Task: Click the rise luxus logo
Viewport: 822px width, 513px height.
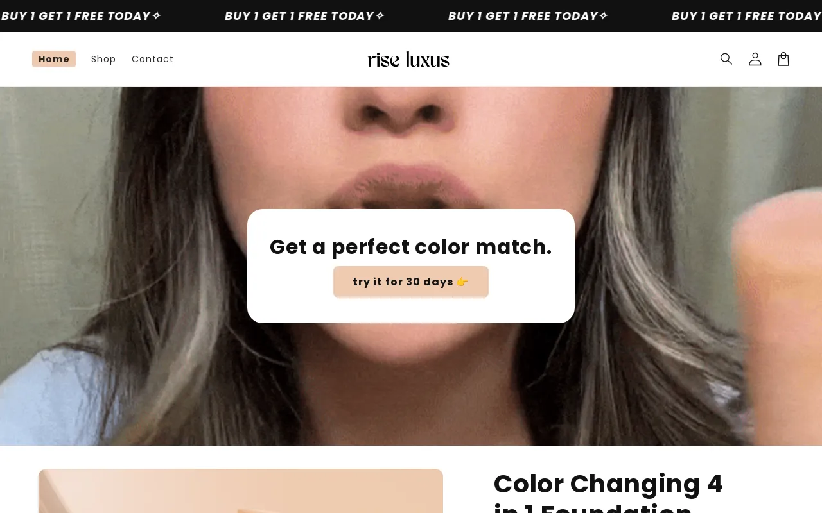Action: 408,60
